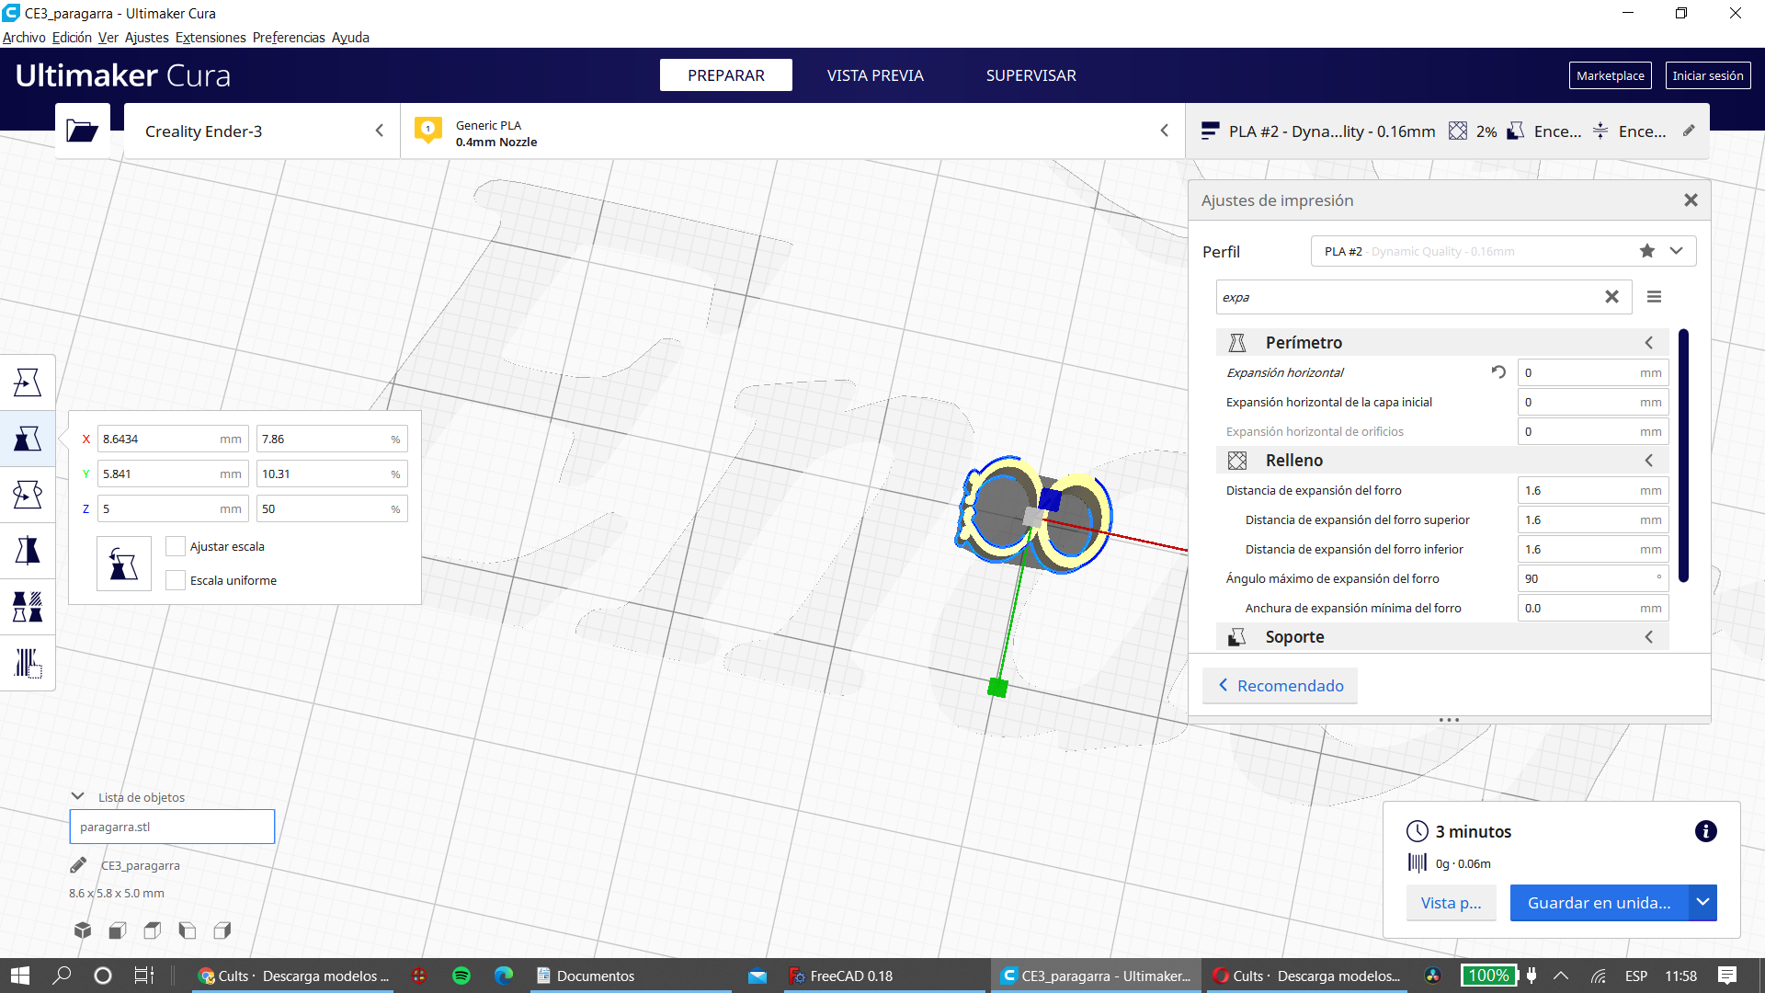The height and width of the screenshot is (993, 1765).
Task: Click the settings panel vertical scrollbar
Action: coord(1683,455)
